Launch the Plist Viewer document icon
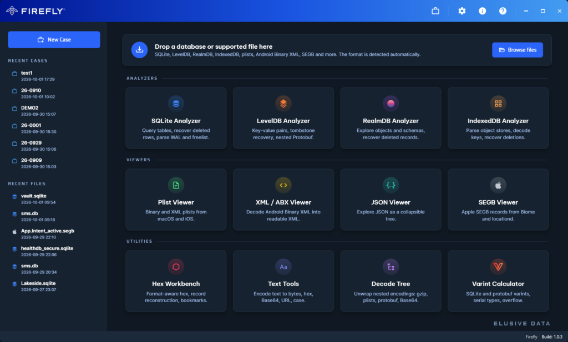This screenshot has height=342, width=568. 176,185
